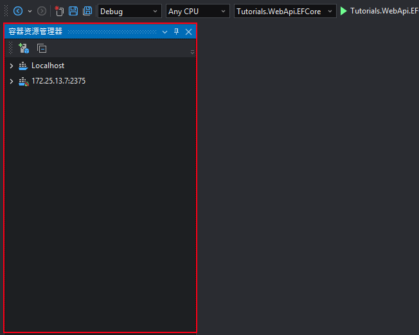Expand the Localhost tree node
This screenshot has height=335, width=419.
pos(12,66)
